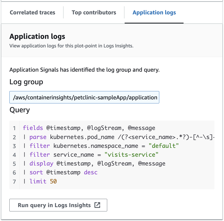The width and height of the screenshot is (224, 221).
Task: Click the Application Signals identification text
Action: pyautogui.click(x=84, y=70)
